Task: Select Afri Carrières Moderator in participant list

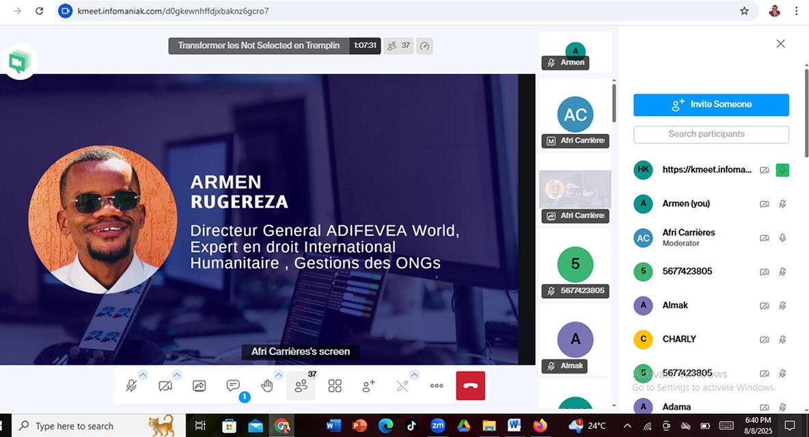Action: click(711, 238)
